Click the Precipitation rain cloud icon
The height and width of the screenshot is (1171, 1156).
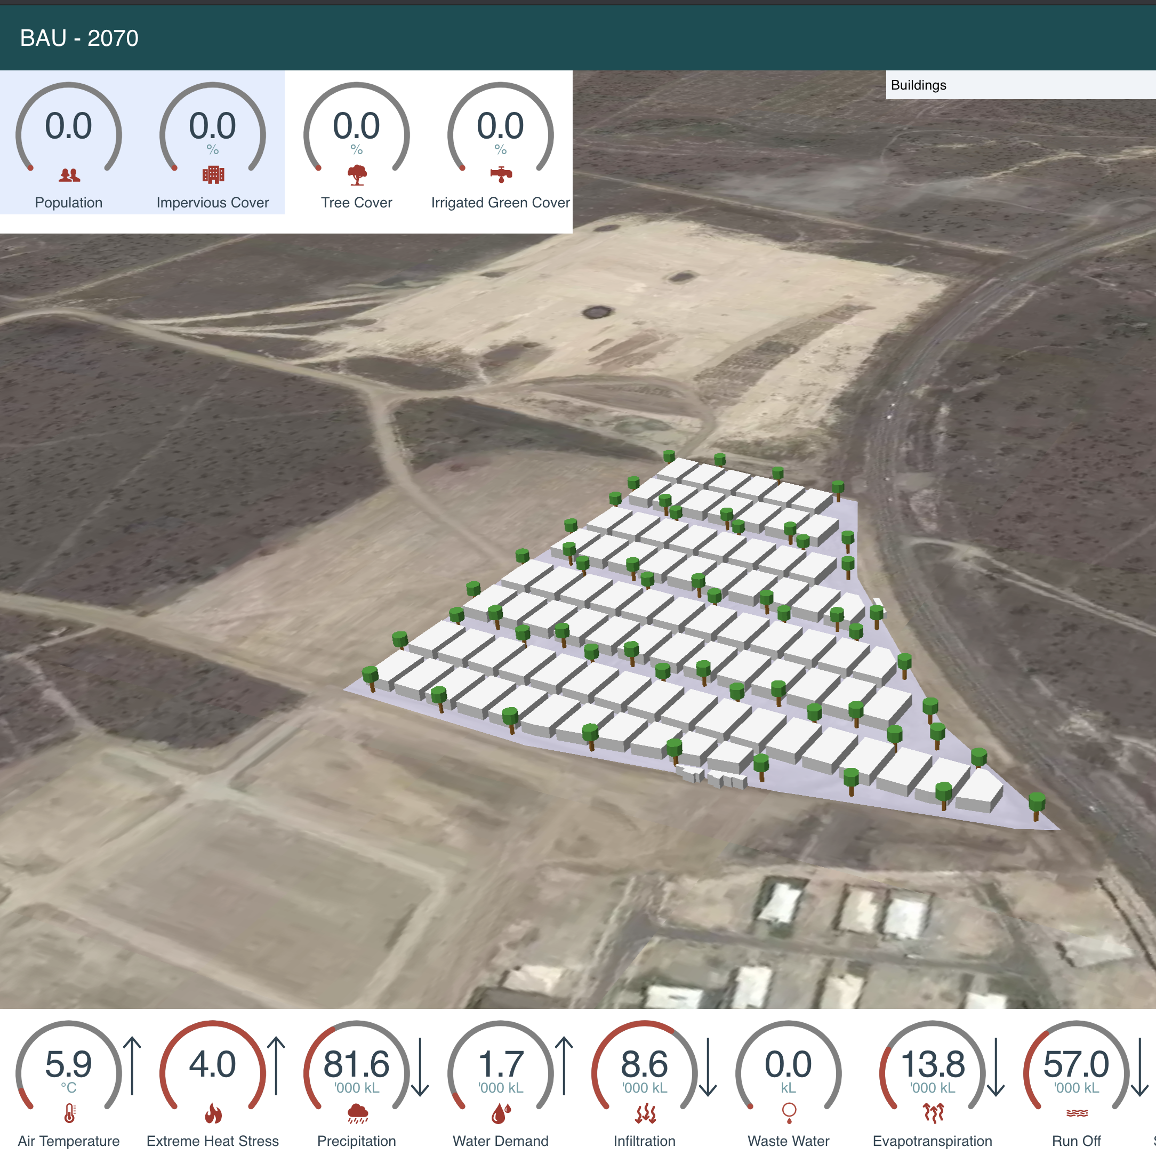tap(358, 1113)
